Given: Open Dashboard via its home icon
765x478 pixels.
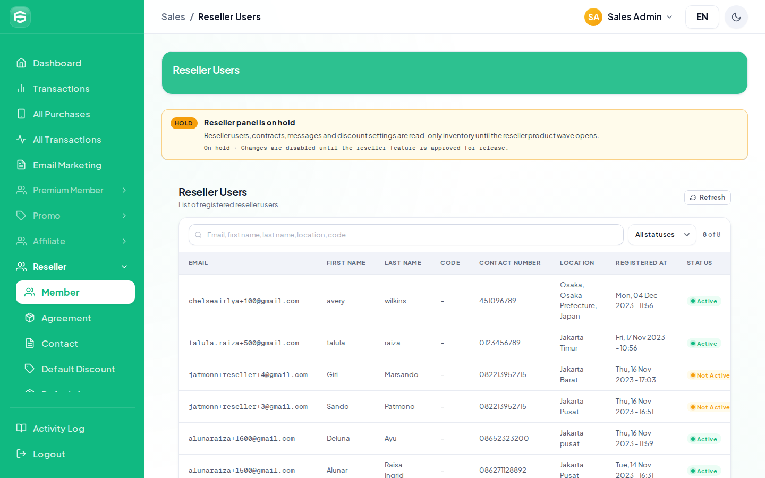Looking at the screenshot, I should tap(21, 63).
